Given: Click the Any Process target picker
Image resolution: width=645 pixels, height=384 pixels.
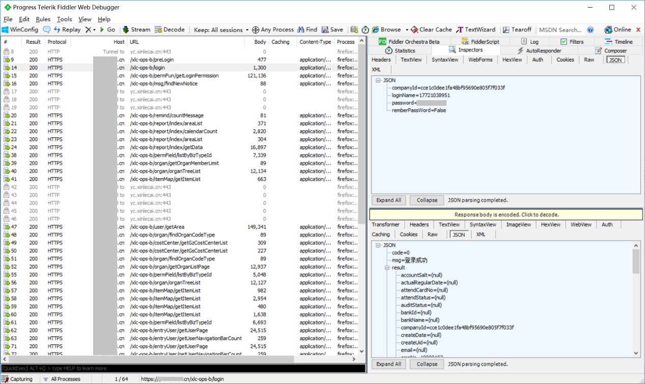Looking at the screenshot, I should point(273,29).
